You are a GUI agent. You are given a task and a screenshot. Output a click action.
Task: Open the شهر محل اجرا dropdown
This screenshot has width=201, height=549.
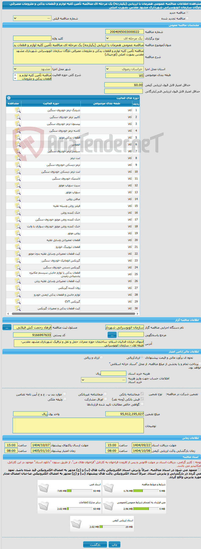(x=32, y=69)
